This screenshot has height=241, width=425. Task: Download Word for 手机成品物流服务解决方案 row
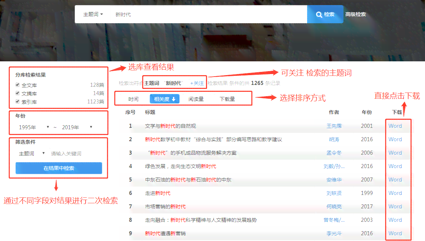pos(395,153)
